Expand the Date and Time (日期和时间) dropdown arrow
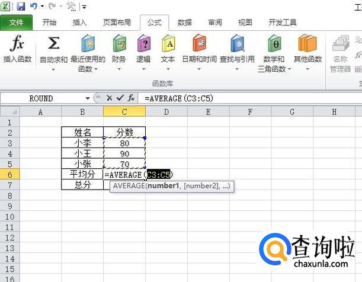The width and height of the screenshot is (362, 282). [x=199, y=69]
